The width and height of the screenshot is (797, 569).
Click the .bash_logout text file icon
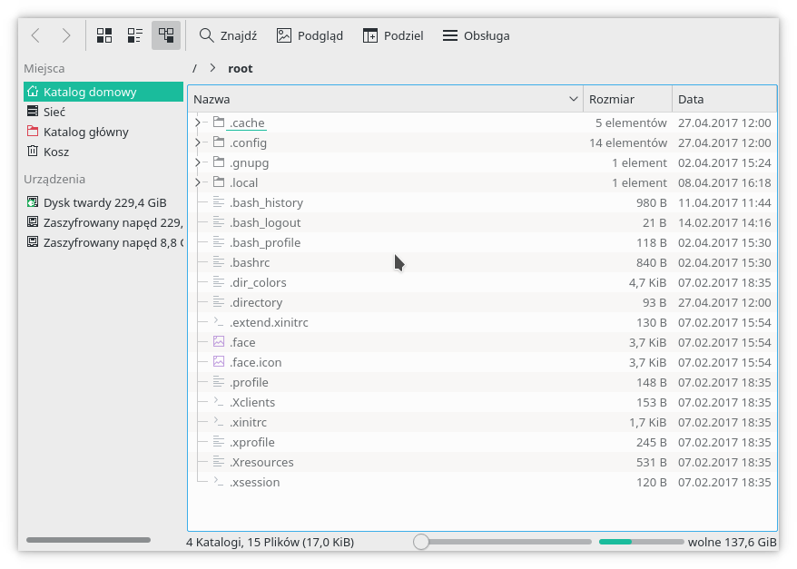219,222
